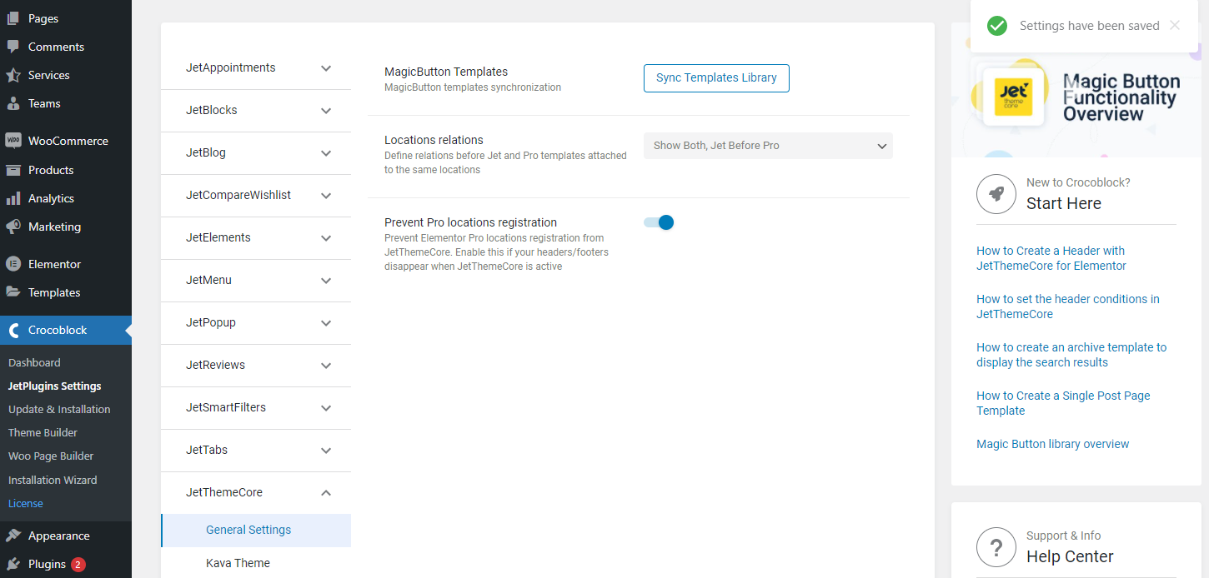This screenshot has height=578, width=1209.
Task: Open Update & Installation submenu item
Action: coord(59,409)
